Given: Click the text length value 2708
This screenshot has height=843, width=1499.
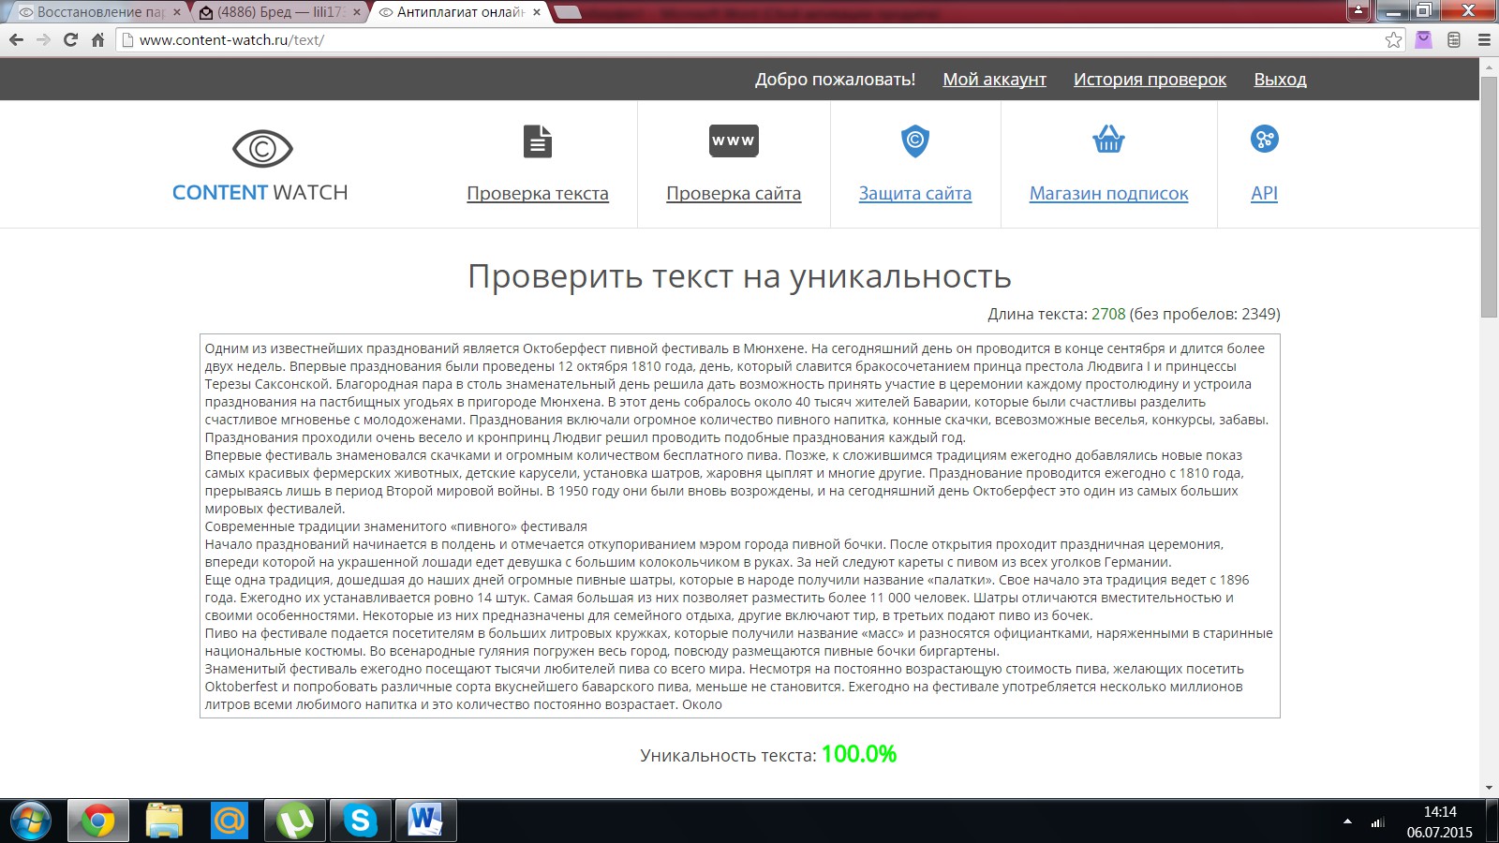Looking at the screenshot, I should pyautogui.click(x=1108, y=314).
